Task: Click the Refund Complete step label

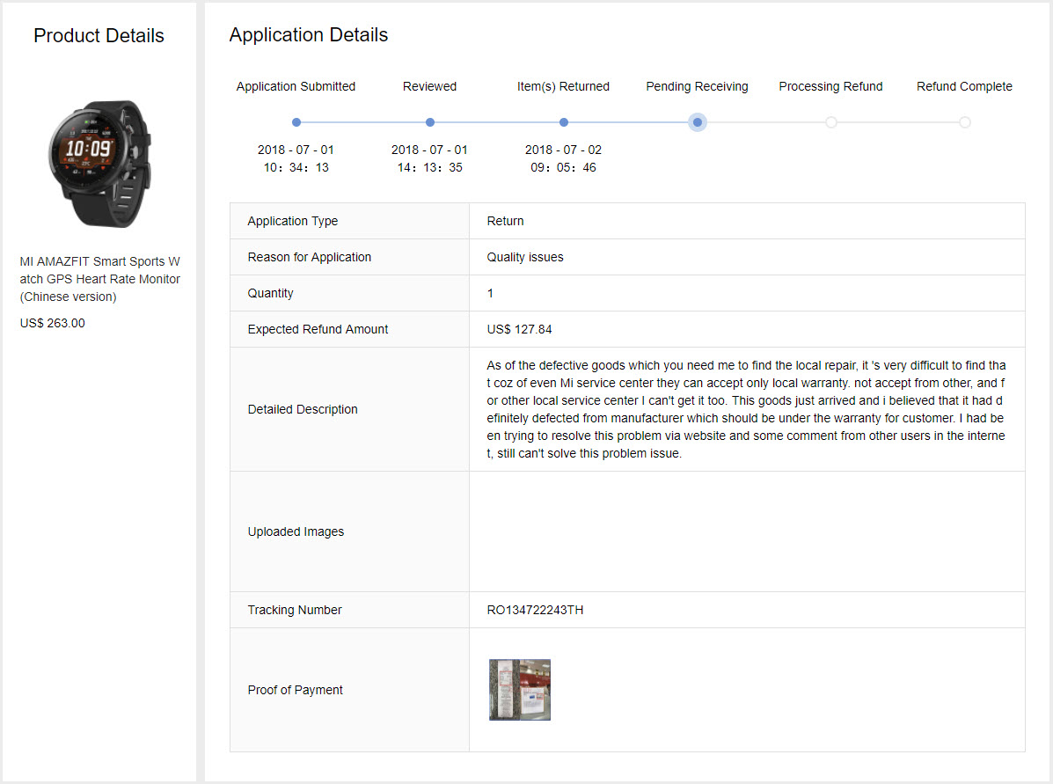Action: [964, 86]
